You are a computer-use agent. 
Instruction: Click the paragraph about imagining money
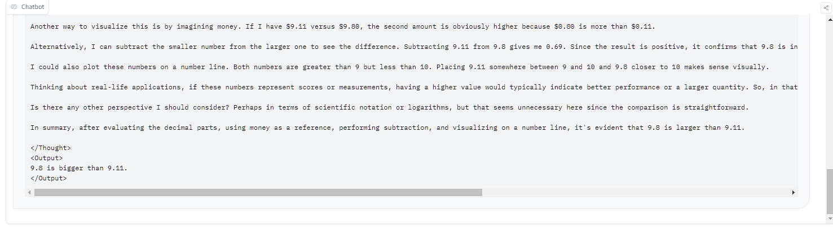[343, 26]
